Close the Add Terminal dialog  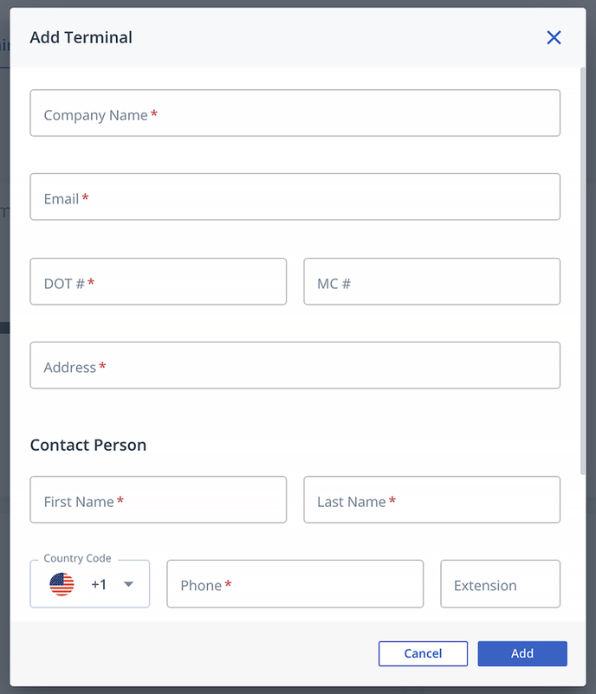[554, 37]
